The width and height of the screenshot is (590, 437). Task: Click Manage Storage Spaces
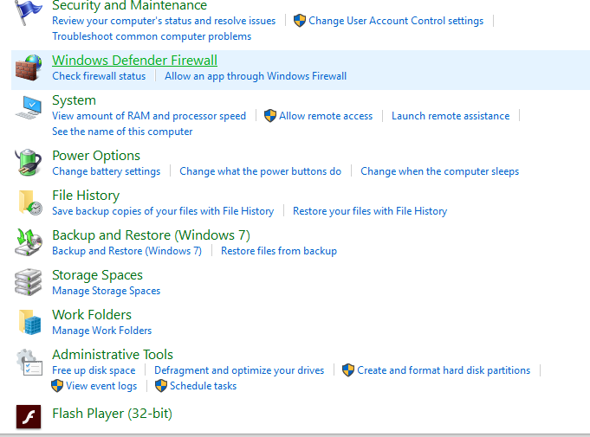pos(106,291)
